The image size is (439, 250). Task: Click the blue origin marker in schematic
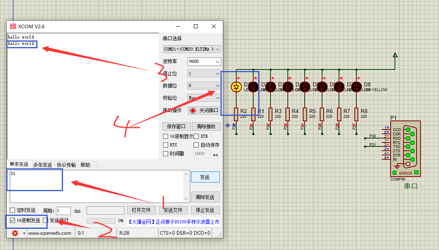pyautogui.click(x=228, y=126)
